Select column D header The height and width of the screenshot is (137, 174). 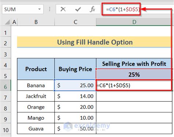click(x=134, y=22)
